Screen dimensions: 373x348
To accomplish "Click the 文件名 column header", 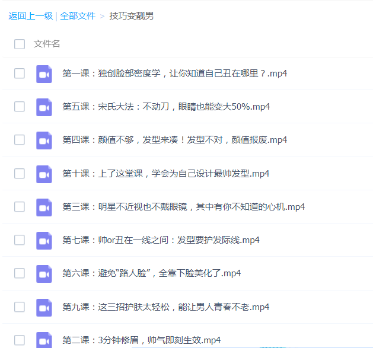I will (47, 44).
